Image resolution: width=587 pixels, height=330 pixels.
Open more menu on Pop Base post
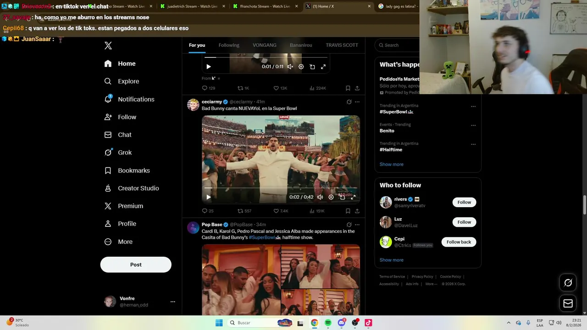[x=357, y=225]
